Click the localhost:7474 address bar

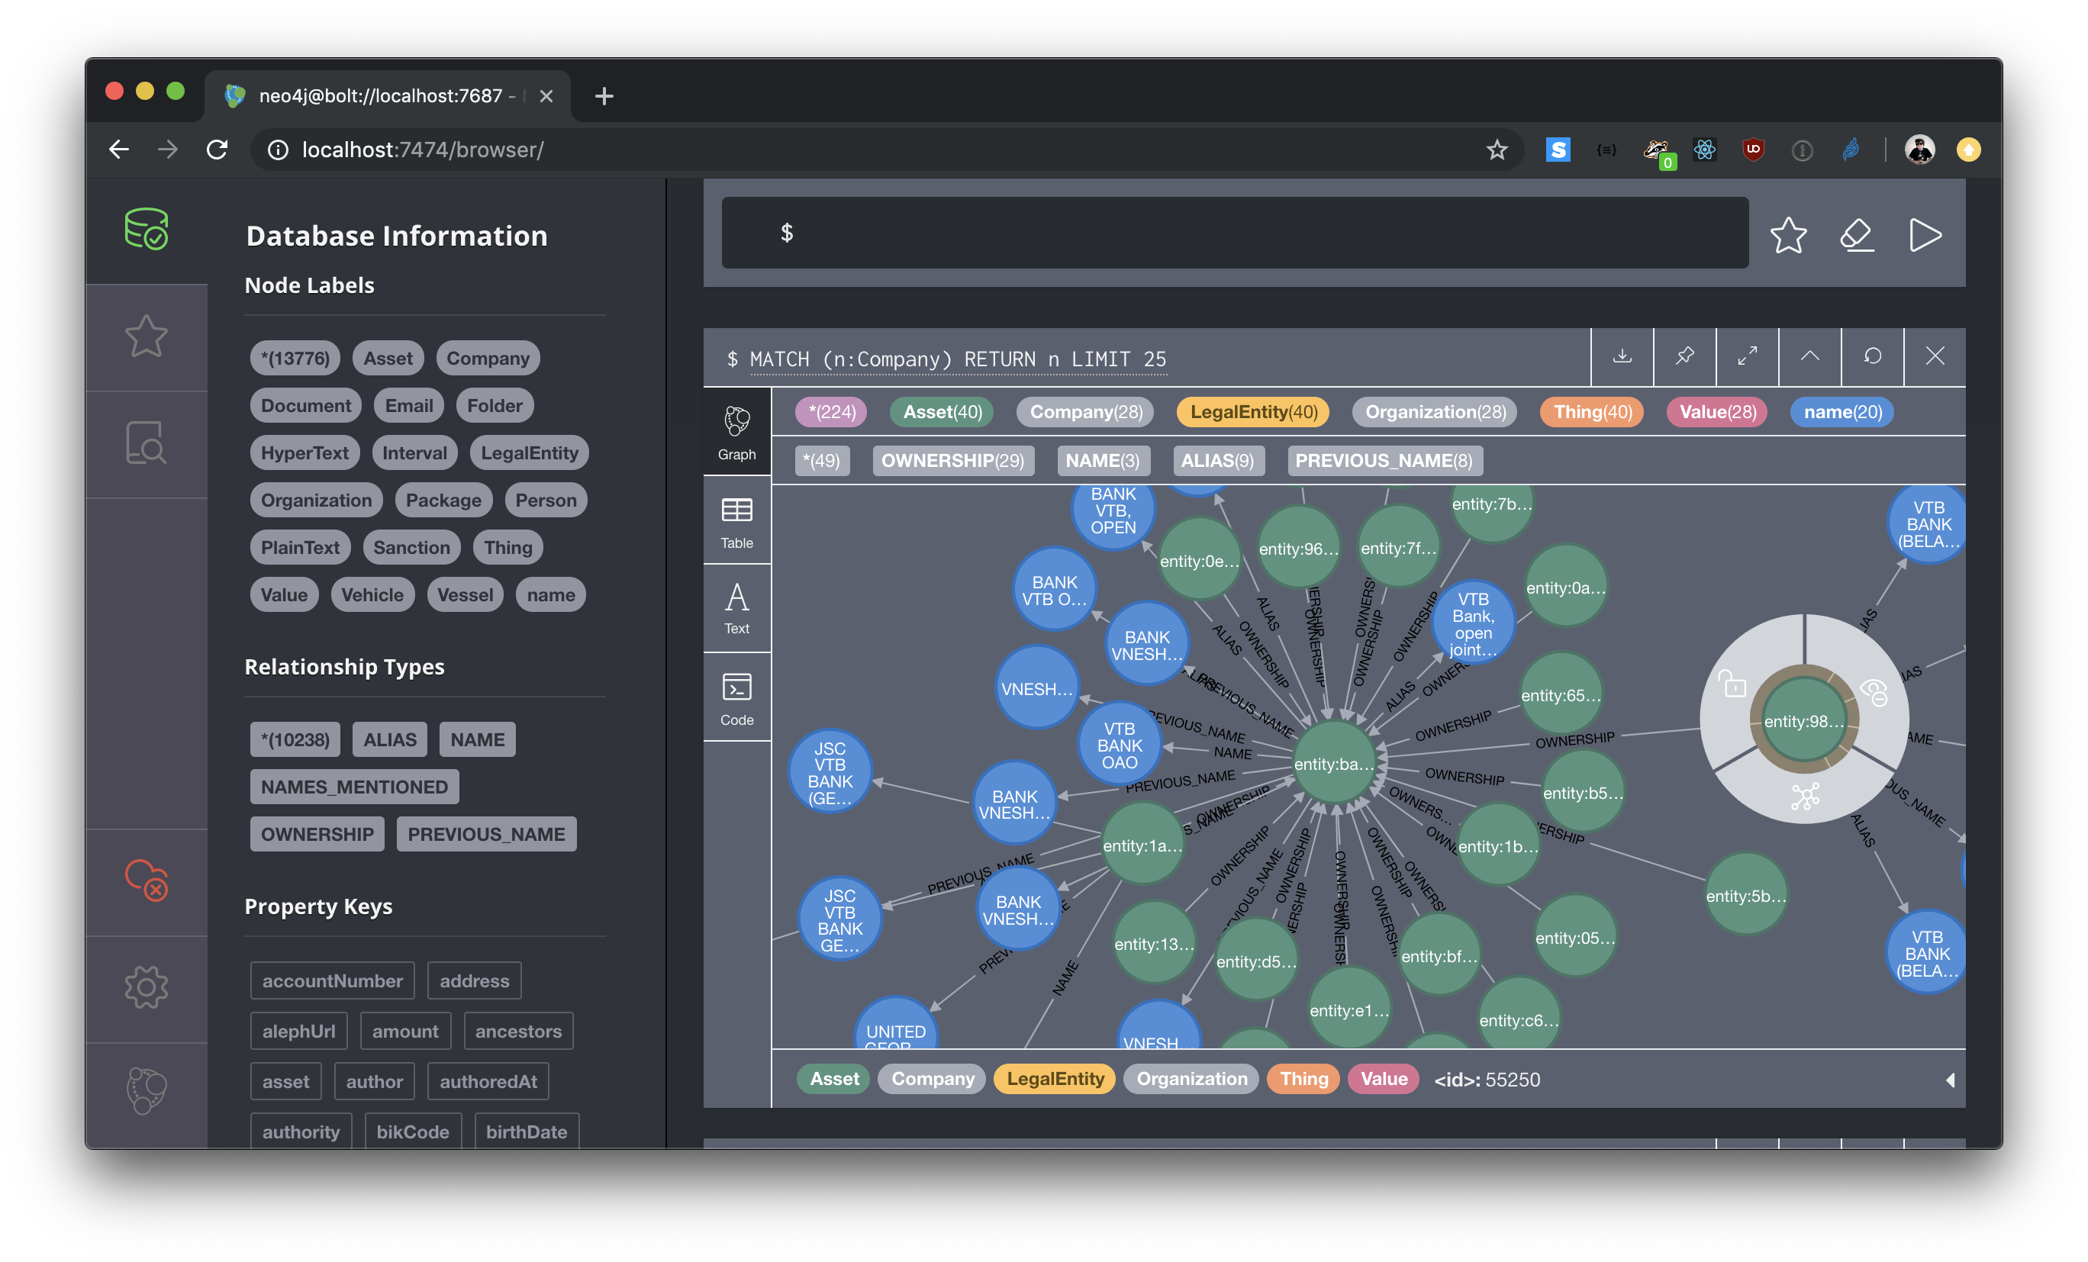tap(886, 150)
